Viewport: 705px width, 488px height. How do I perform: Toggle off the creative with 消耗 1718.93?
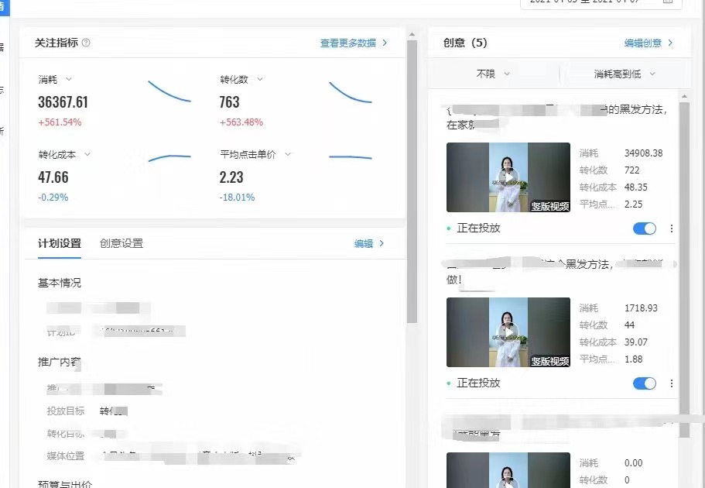click(645, 383)
